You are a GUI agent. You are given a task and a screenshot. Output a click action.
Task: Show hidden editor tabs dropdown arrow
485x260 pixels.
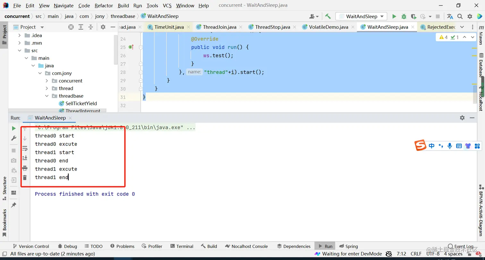tap(462, 27)
